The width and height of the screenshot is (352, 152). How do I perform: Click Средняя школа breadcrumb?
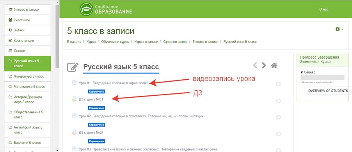point(175,42)
